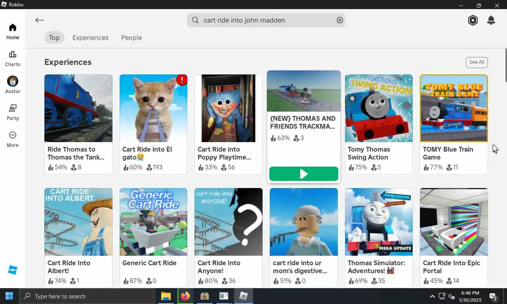
Task: Click the 'TOMY Blue Train Game' title text
Action: coord(448,153)
